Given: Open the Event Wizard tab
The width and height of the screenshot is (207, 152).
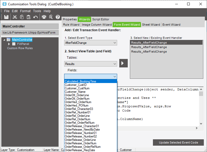Looking at the screenshot, I should [171, 25].
